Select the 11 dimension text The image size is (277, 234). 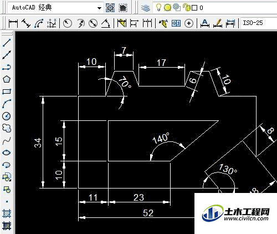[x=93, y=197]
